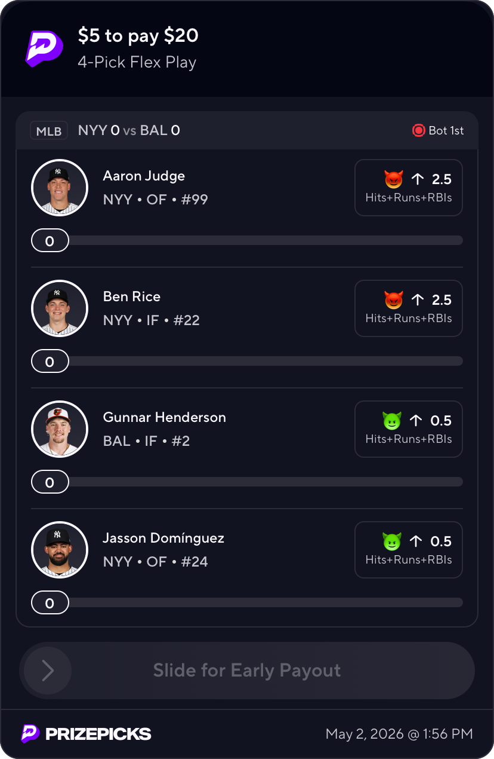Image resolution: width=494 pixels, height=759 pixels.
Task: Click the red demon icon on Ben Rice's pick
Action: (394, 299)
